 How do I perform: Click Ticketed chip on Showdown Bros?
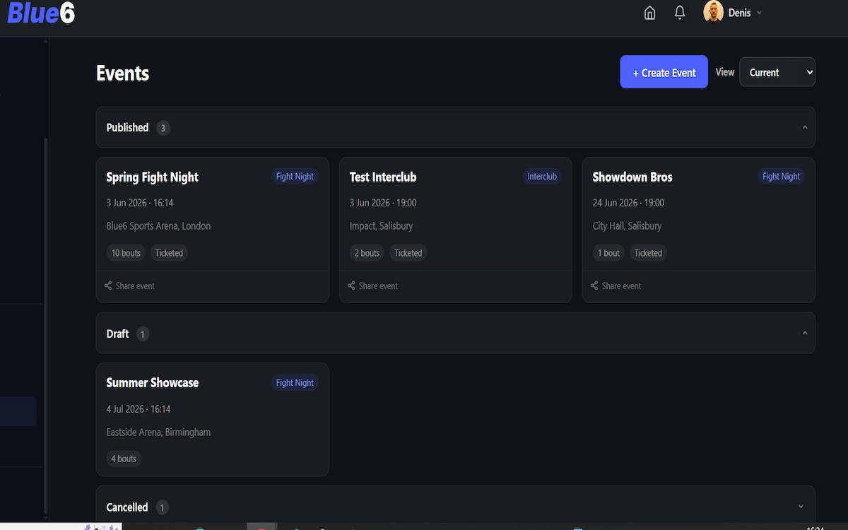click(x=648, y=253)
